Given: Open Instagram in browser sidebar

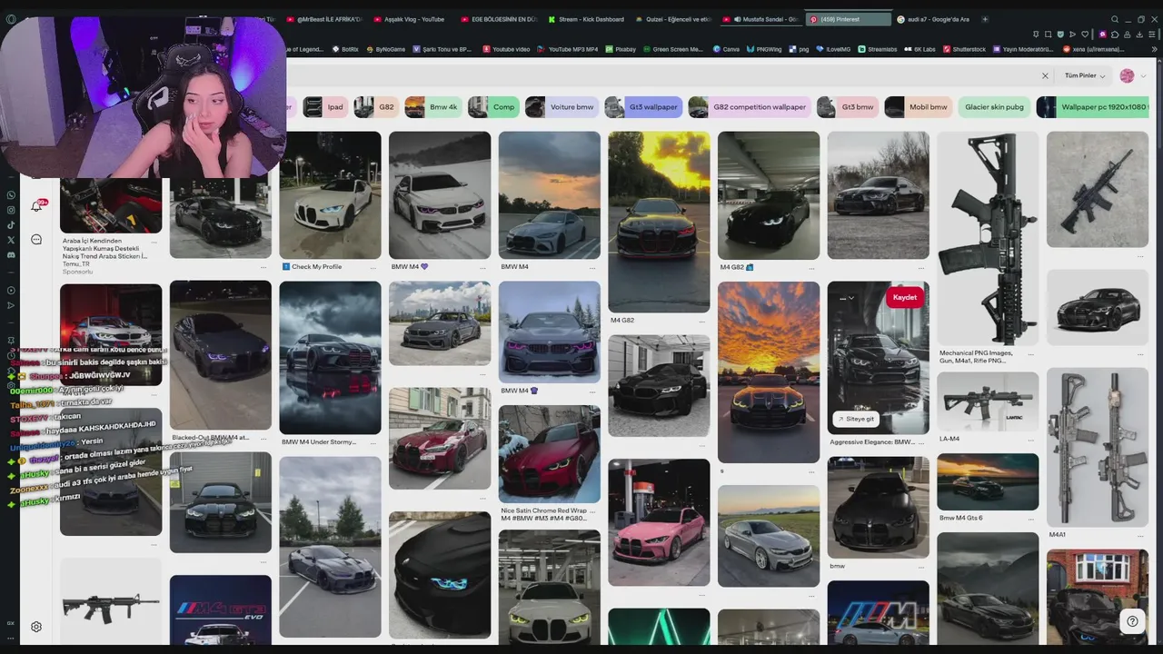Looking at the screenshot, I should point(11,210).
